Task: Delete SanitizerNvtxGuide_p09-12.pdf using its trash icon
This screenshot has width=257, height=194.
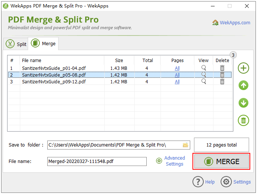Action: click(x=222, y=81)
